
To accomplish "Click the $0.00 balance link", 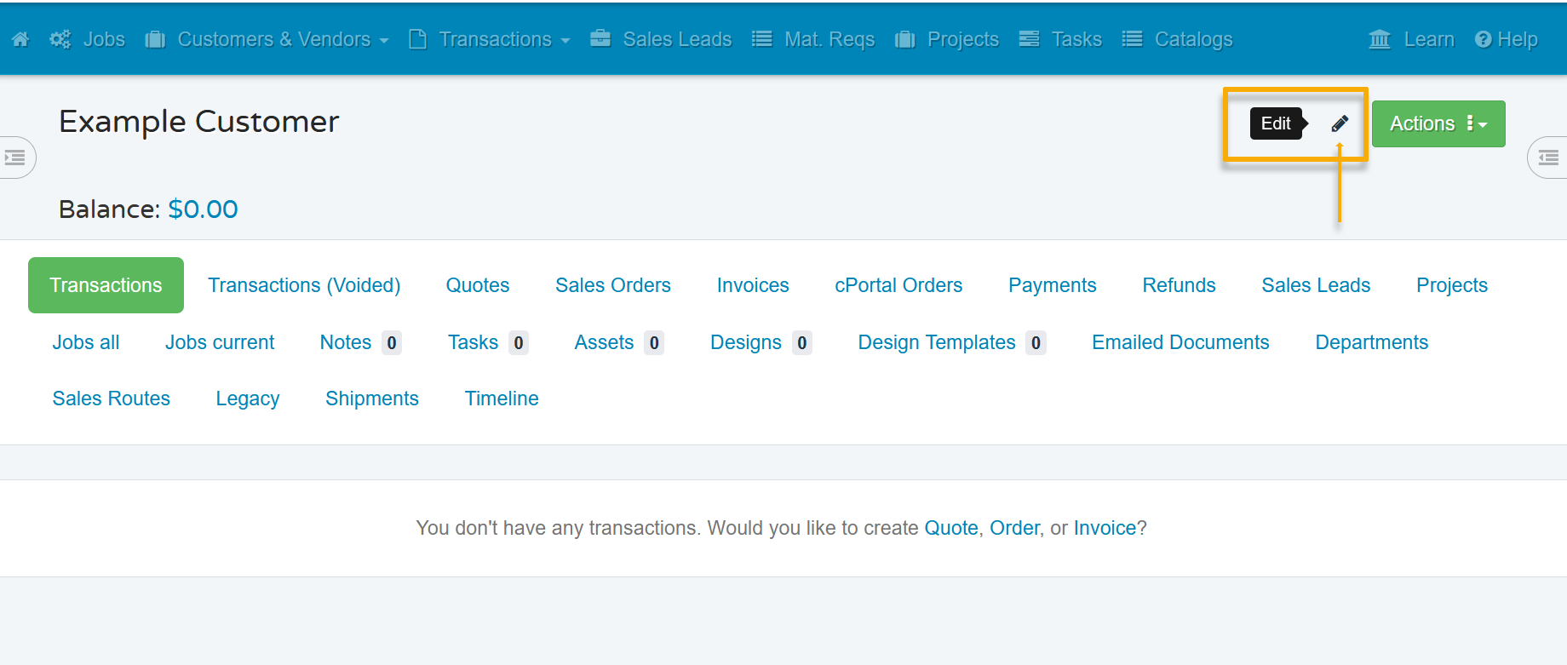I will [x=203, y=209].
